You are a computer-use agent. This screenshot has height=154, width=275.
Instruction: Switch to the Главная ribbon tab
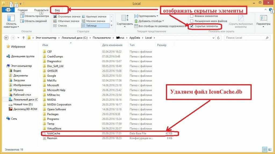pyautogui.click(x=23, y=10)
